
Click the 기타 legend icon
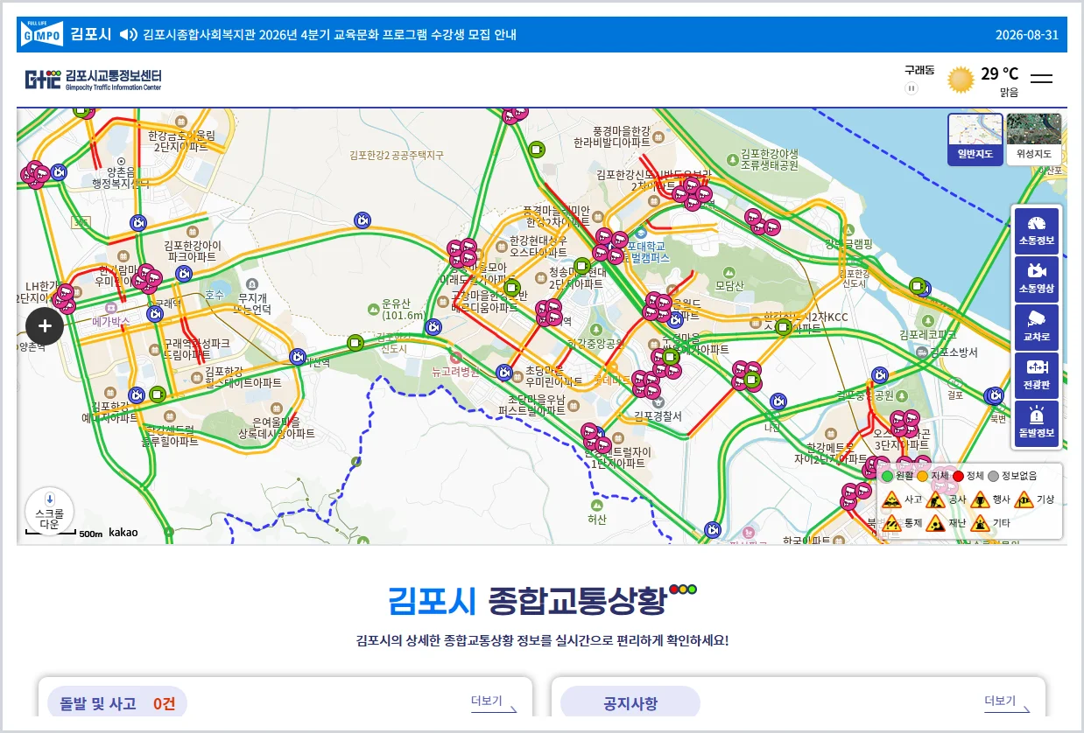click(x=980, y=524)
